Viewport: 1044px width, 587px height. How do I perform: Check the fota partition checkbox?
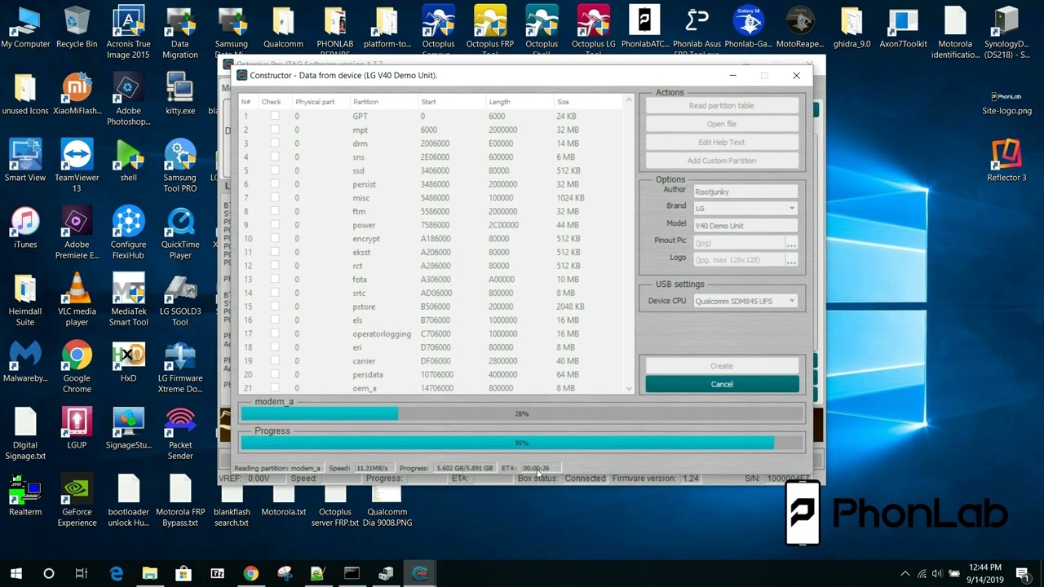pyautogui.click(x=274, y=280)
